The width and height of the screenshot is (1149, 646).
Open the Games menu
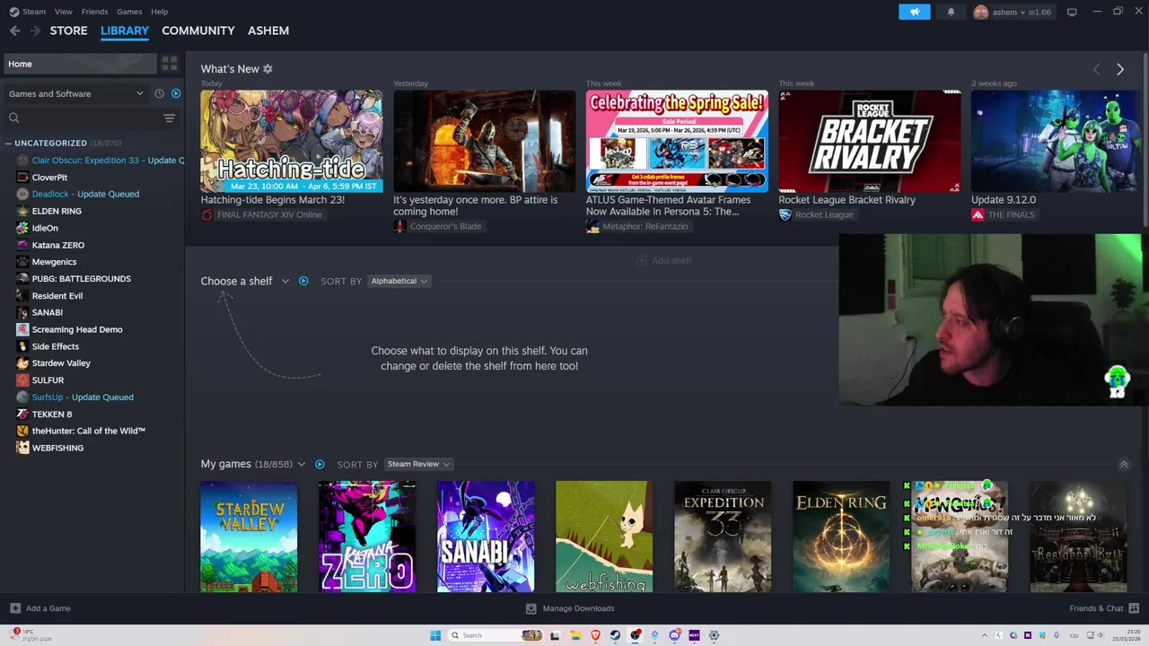pyautogui.click(x=129, y=12)
